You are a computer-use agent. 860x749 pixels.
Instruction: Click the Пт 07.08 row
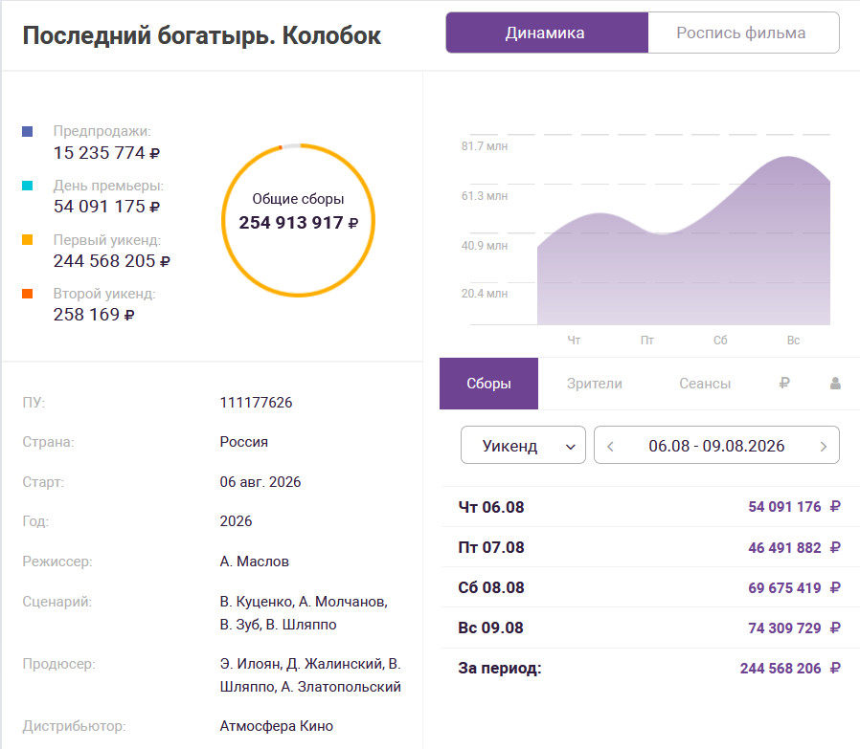649,547
